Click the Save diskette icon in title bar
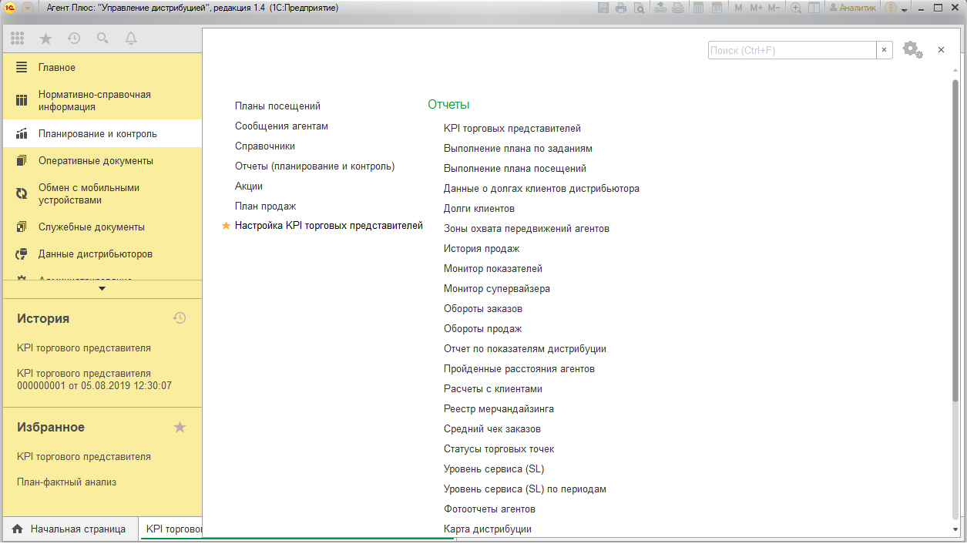 click(603, 8)
